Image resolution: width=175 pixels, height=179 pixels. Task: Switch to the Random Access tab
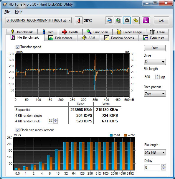tap(119, 38)
